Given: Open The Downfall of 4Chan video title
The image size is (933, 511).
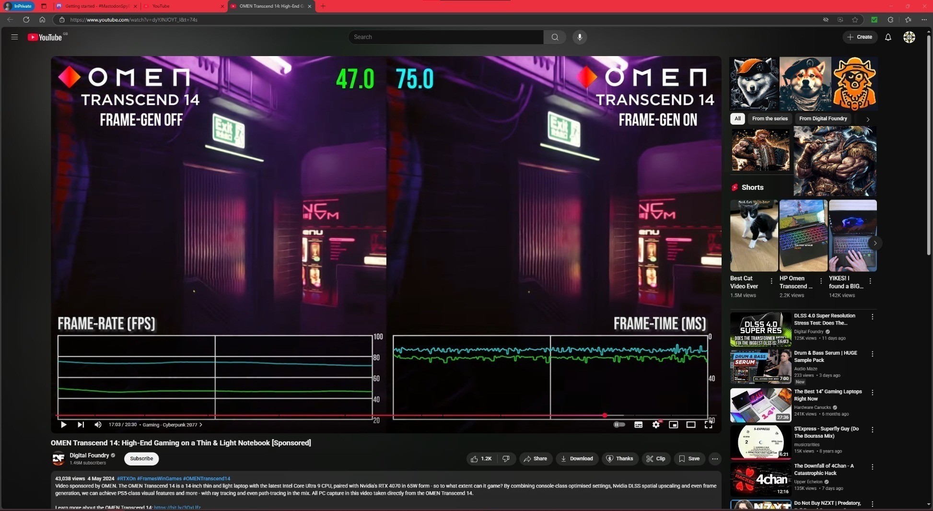Looking at the screenshot, I should pos(824,469).
